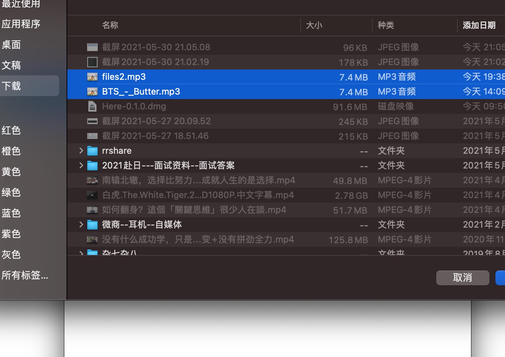The height and width of the screenshot is (357, 505).
Task: Expand the 2021赴日---面试资料--面试答案 folder
Action: [x=81, y=165]
